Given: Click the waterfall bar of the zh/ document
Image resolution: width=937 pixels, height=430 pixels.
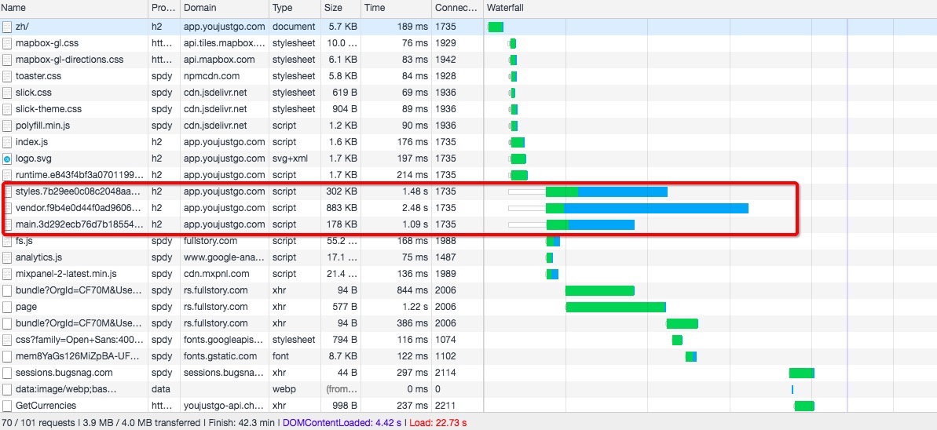Looking at the screenshot, I should coord(496,27).
